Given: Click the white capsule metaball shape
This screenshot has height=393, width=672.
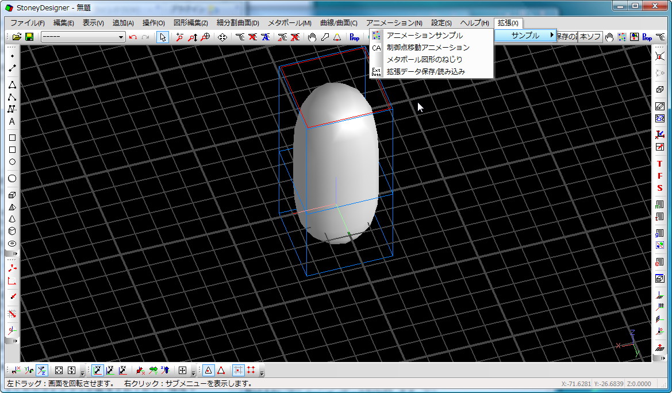Looking at the screenshot, I should pyautogui.click(x=336, y=163).
